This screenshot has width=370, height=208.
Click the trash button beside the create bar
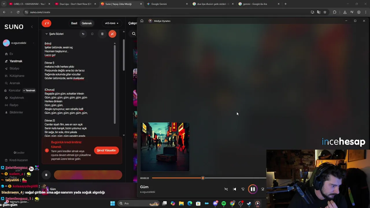[x=46, y=175]
